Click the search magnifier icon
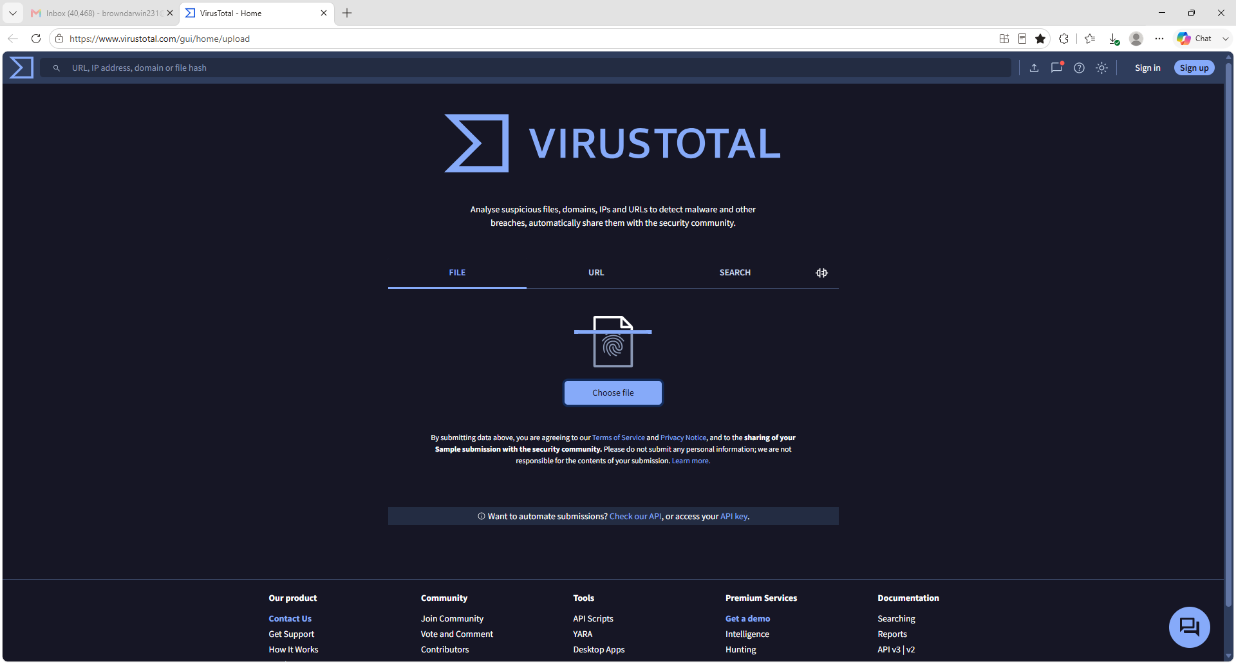Image resolution: width=1236 pixels, height=664 pixels. pyautogui.click(x=57, y=68)
